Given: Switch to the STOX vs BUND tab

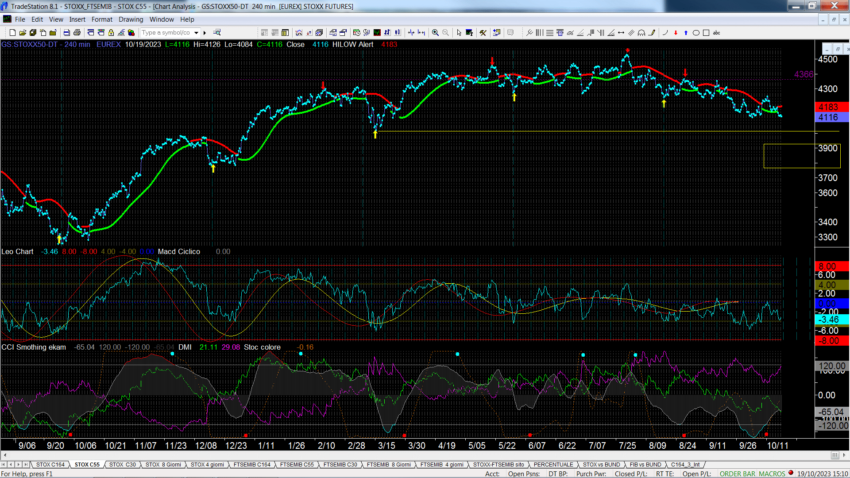Looking at the screenshot, I should point(601,464).
